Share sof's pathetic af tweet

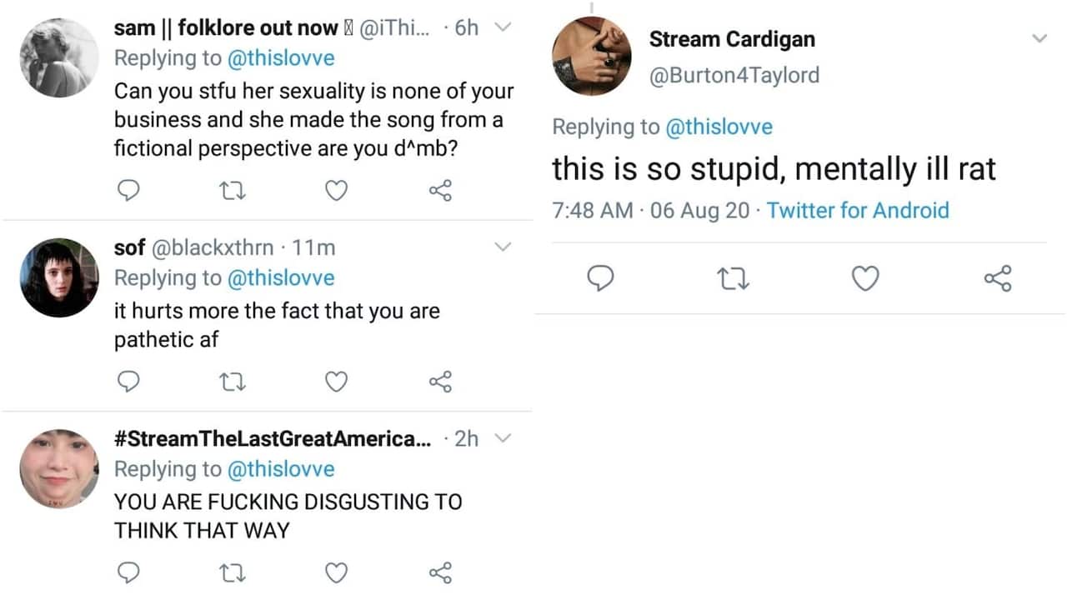coord(440,382)
